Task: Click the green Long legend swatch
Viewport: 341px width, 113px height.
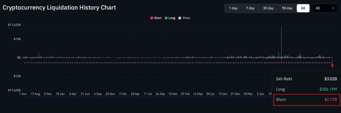Action: pos(166,18)
